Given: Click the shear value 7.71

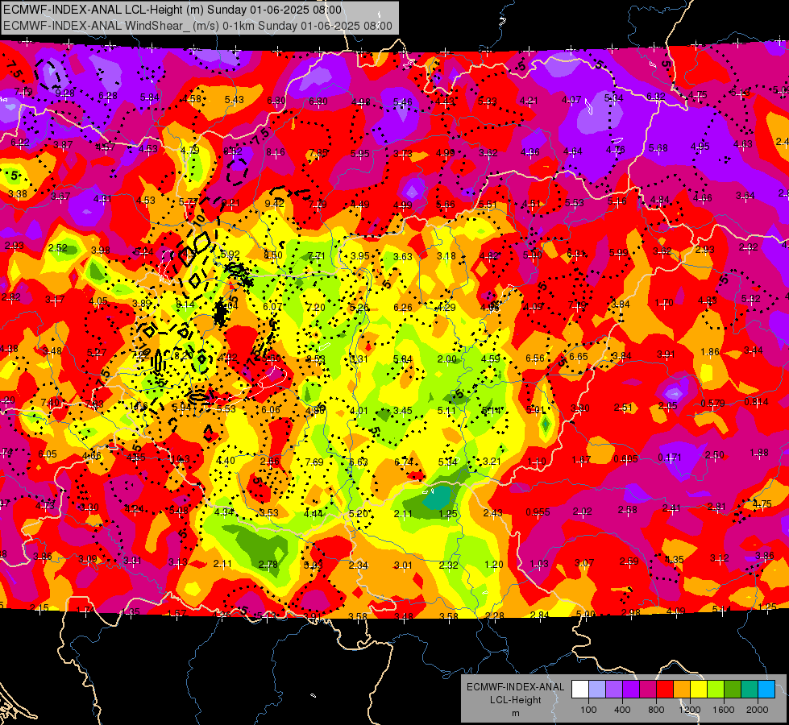Looking at the screenshot, I should 316,256.
